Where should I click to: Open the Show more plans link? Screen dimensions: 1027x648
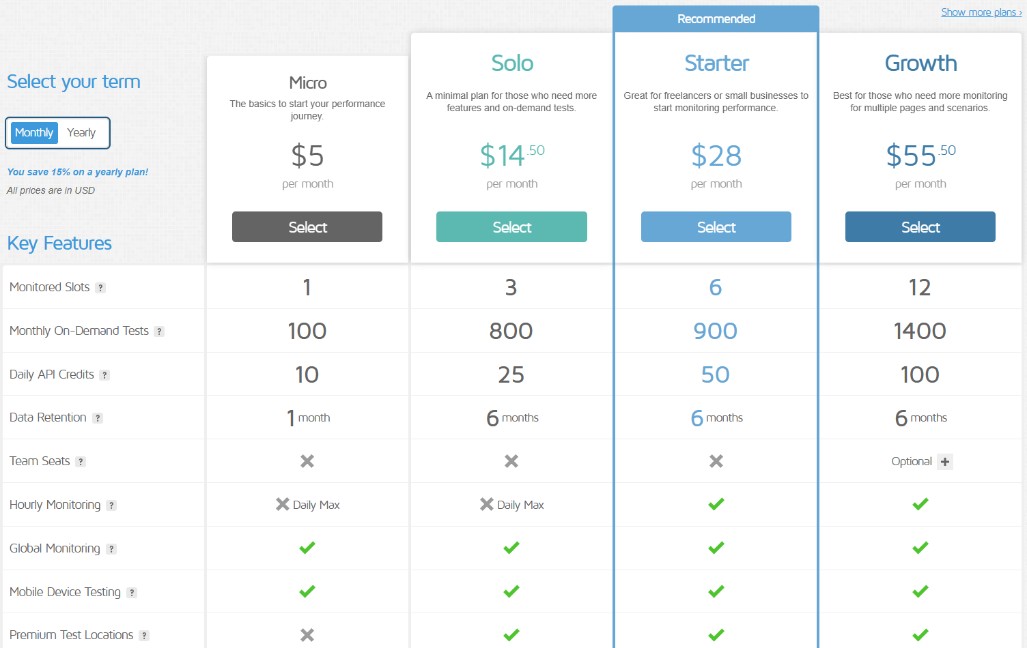coord(981,12)
